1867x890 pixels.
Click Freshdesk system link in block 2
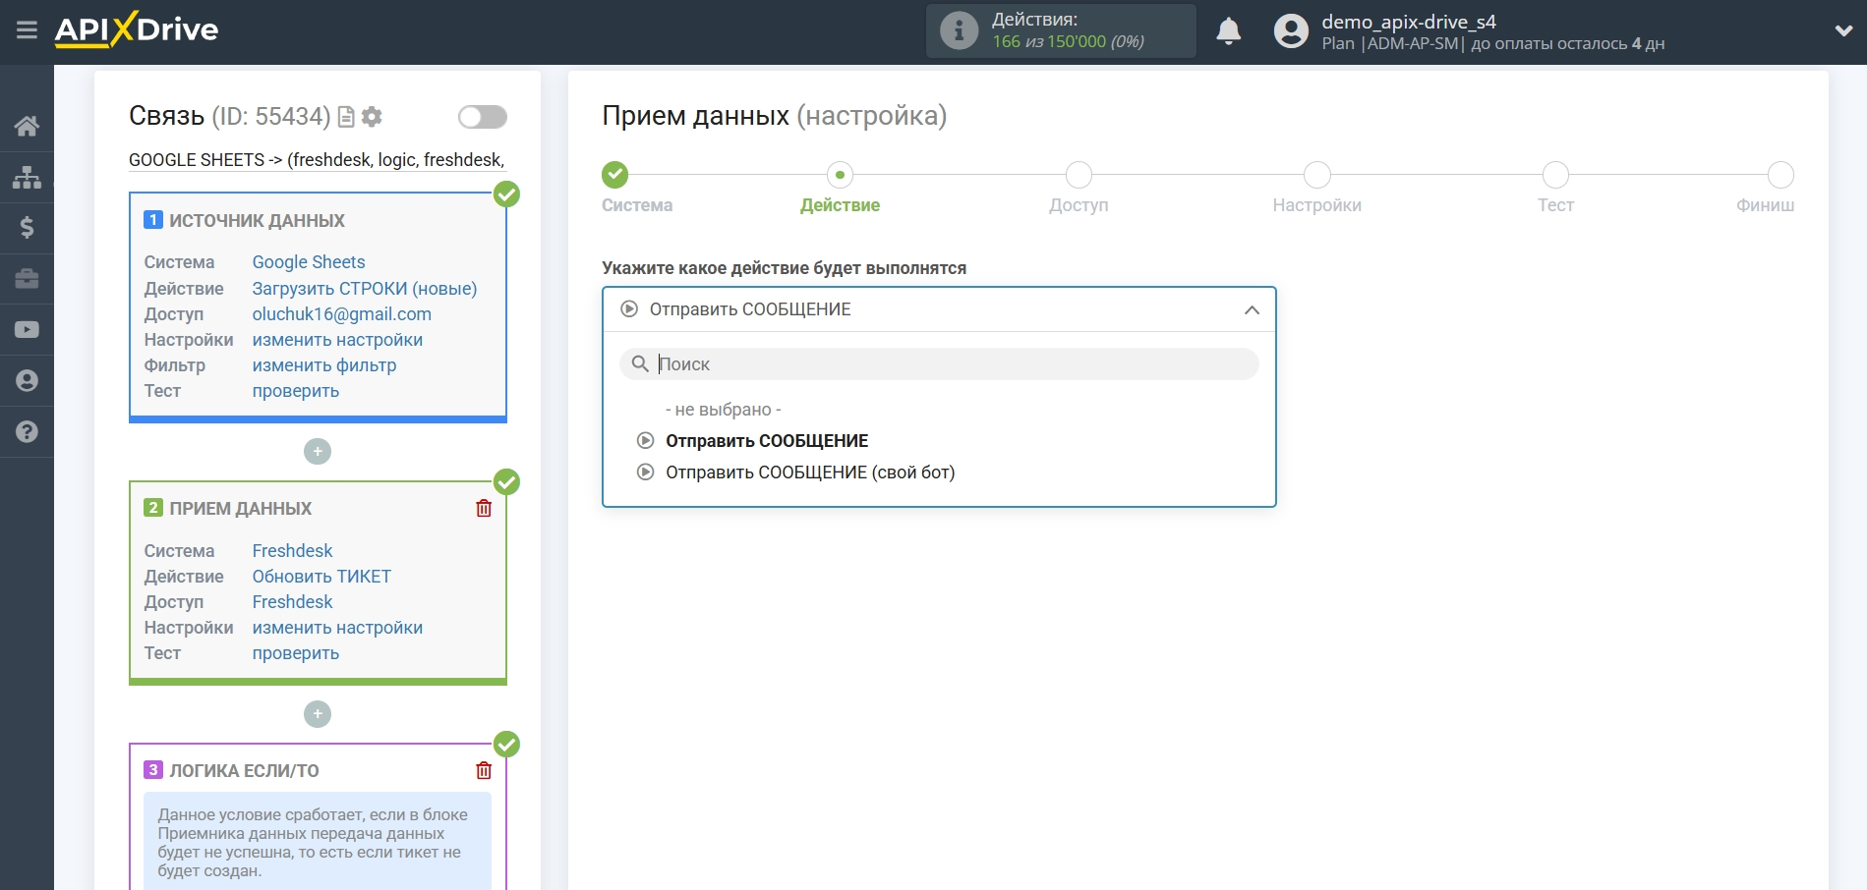(x=293, y=551)
